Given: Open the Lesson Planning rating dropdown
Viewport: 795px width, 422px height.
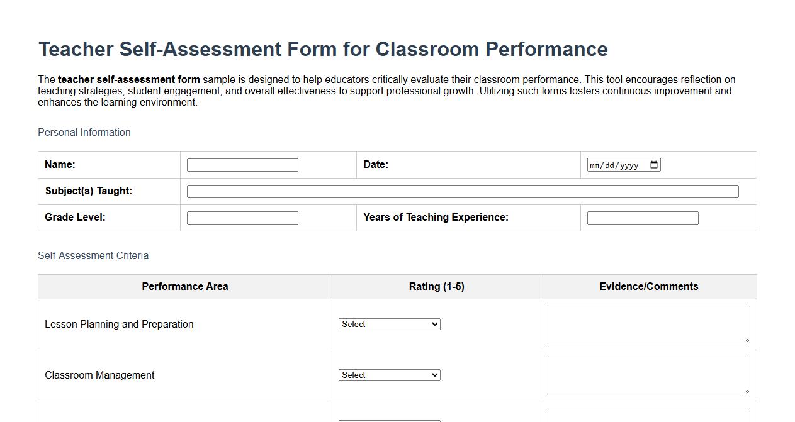Looking at the screenshot, I should [x=389, y=324].
